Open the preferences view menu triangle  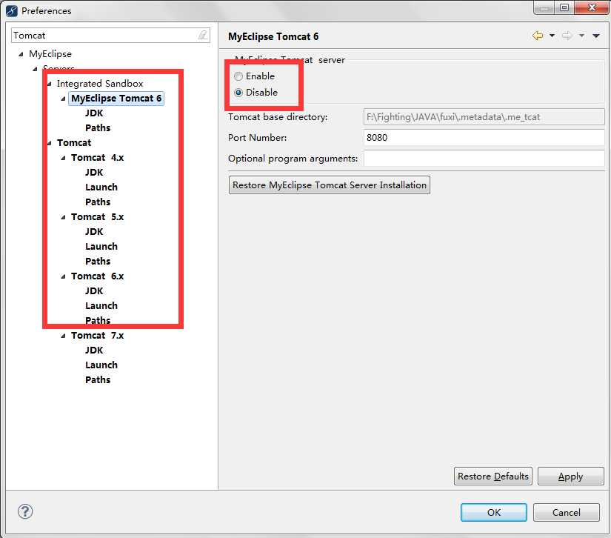pos(596,36)
